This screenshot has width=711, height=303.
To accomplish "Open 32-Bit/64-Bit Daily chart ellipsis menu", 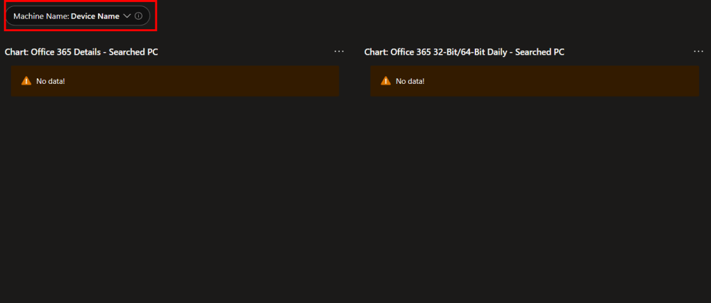I will 699,51.
